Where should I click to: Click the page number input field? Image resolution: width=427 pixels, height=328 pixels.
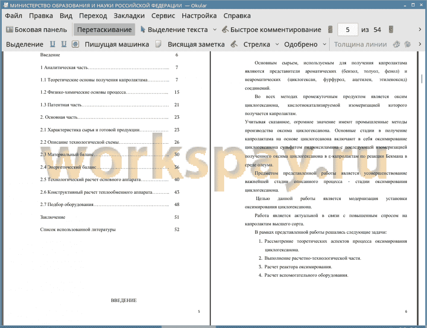tap(348, 30)
